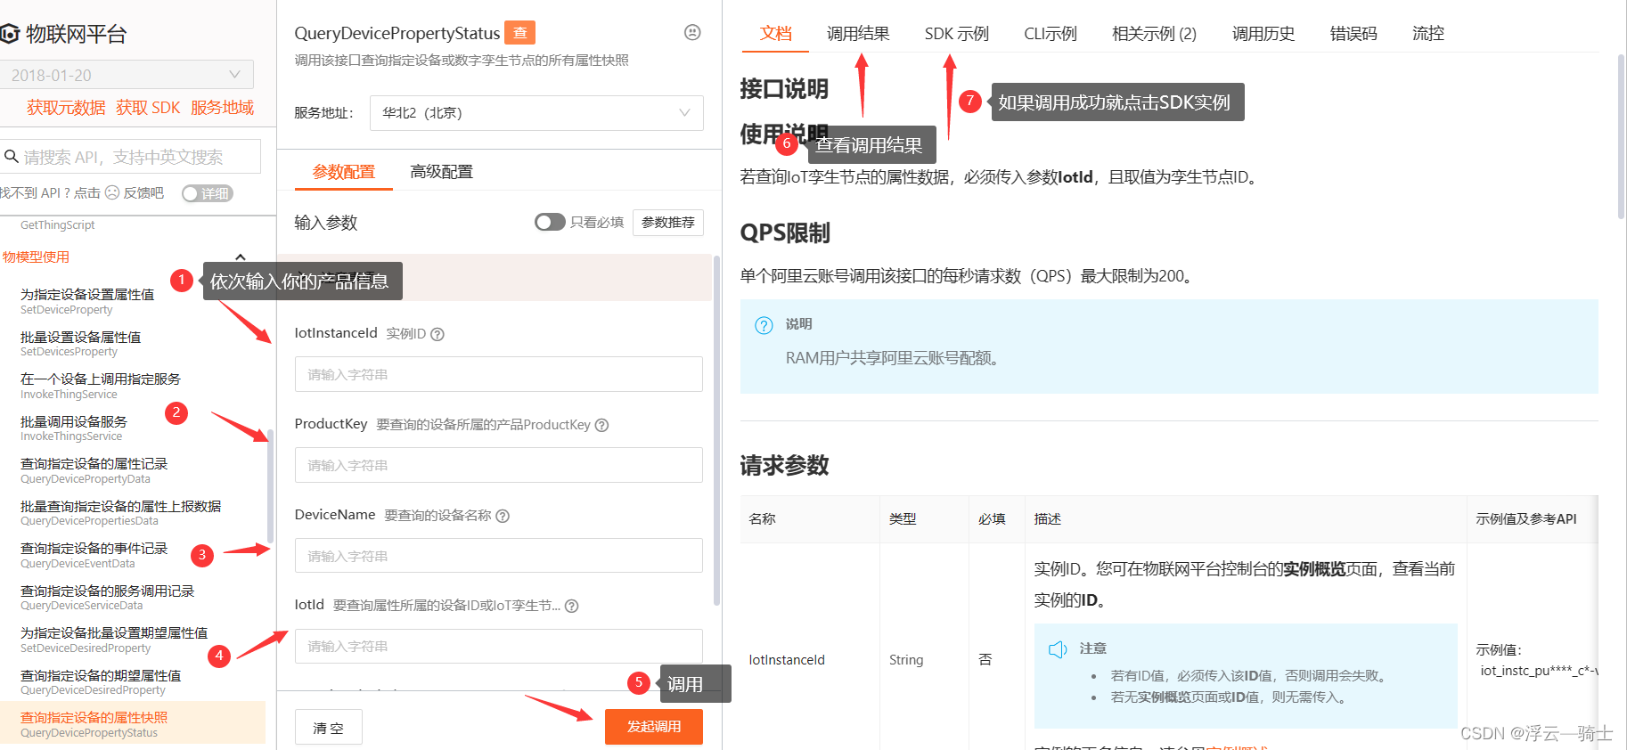Click the 请求参数 heading
The width and height of the screenshot is (1627, 750).
pyautogui.click(x=784, y=465)
